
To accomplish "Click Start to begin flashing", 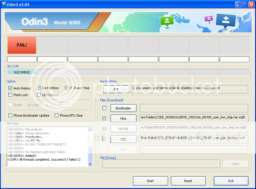I will click(150, 181).
